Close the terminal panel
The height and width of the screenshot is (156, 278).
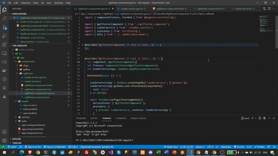coord(274,118)
